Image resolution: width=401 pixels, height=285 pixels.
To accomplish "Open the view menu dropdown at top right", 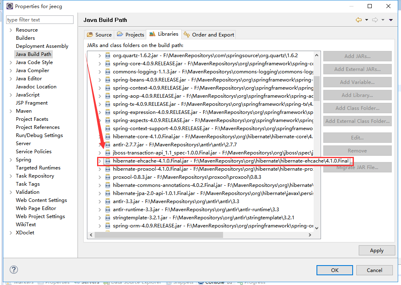I will pyautogui.click(x=390, y=19).
